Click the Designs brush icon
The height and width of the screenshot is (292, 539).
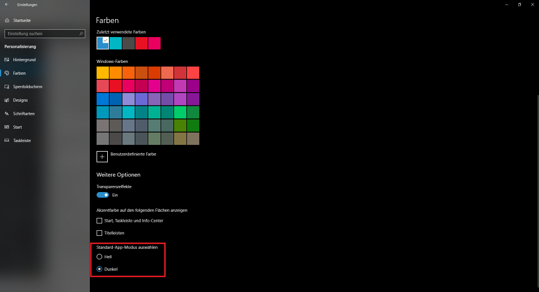click(7, 100)
